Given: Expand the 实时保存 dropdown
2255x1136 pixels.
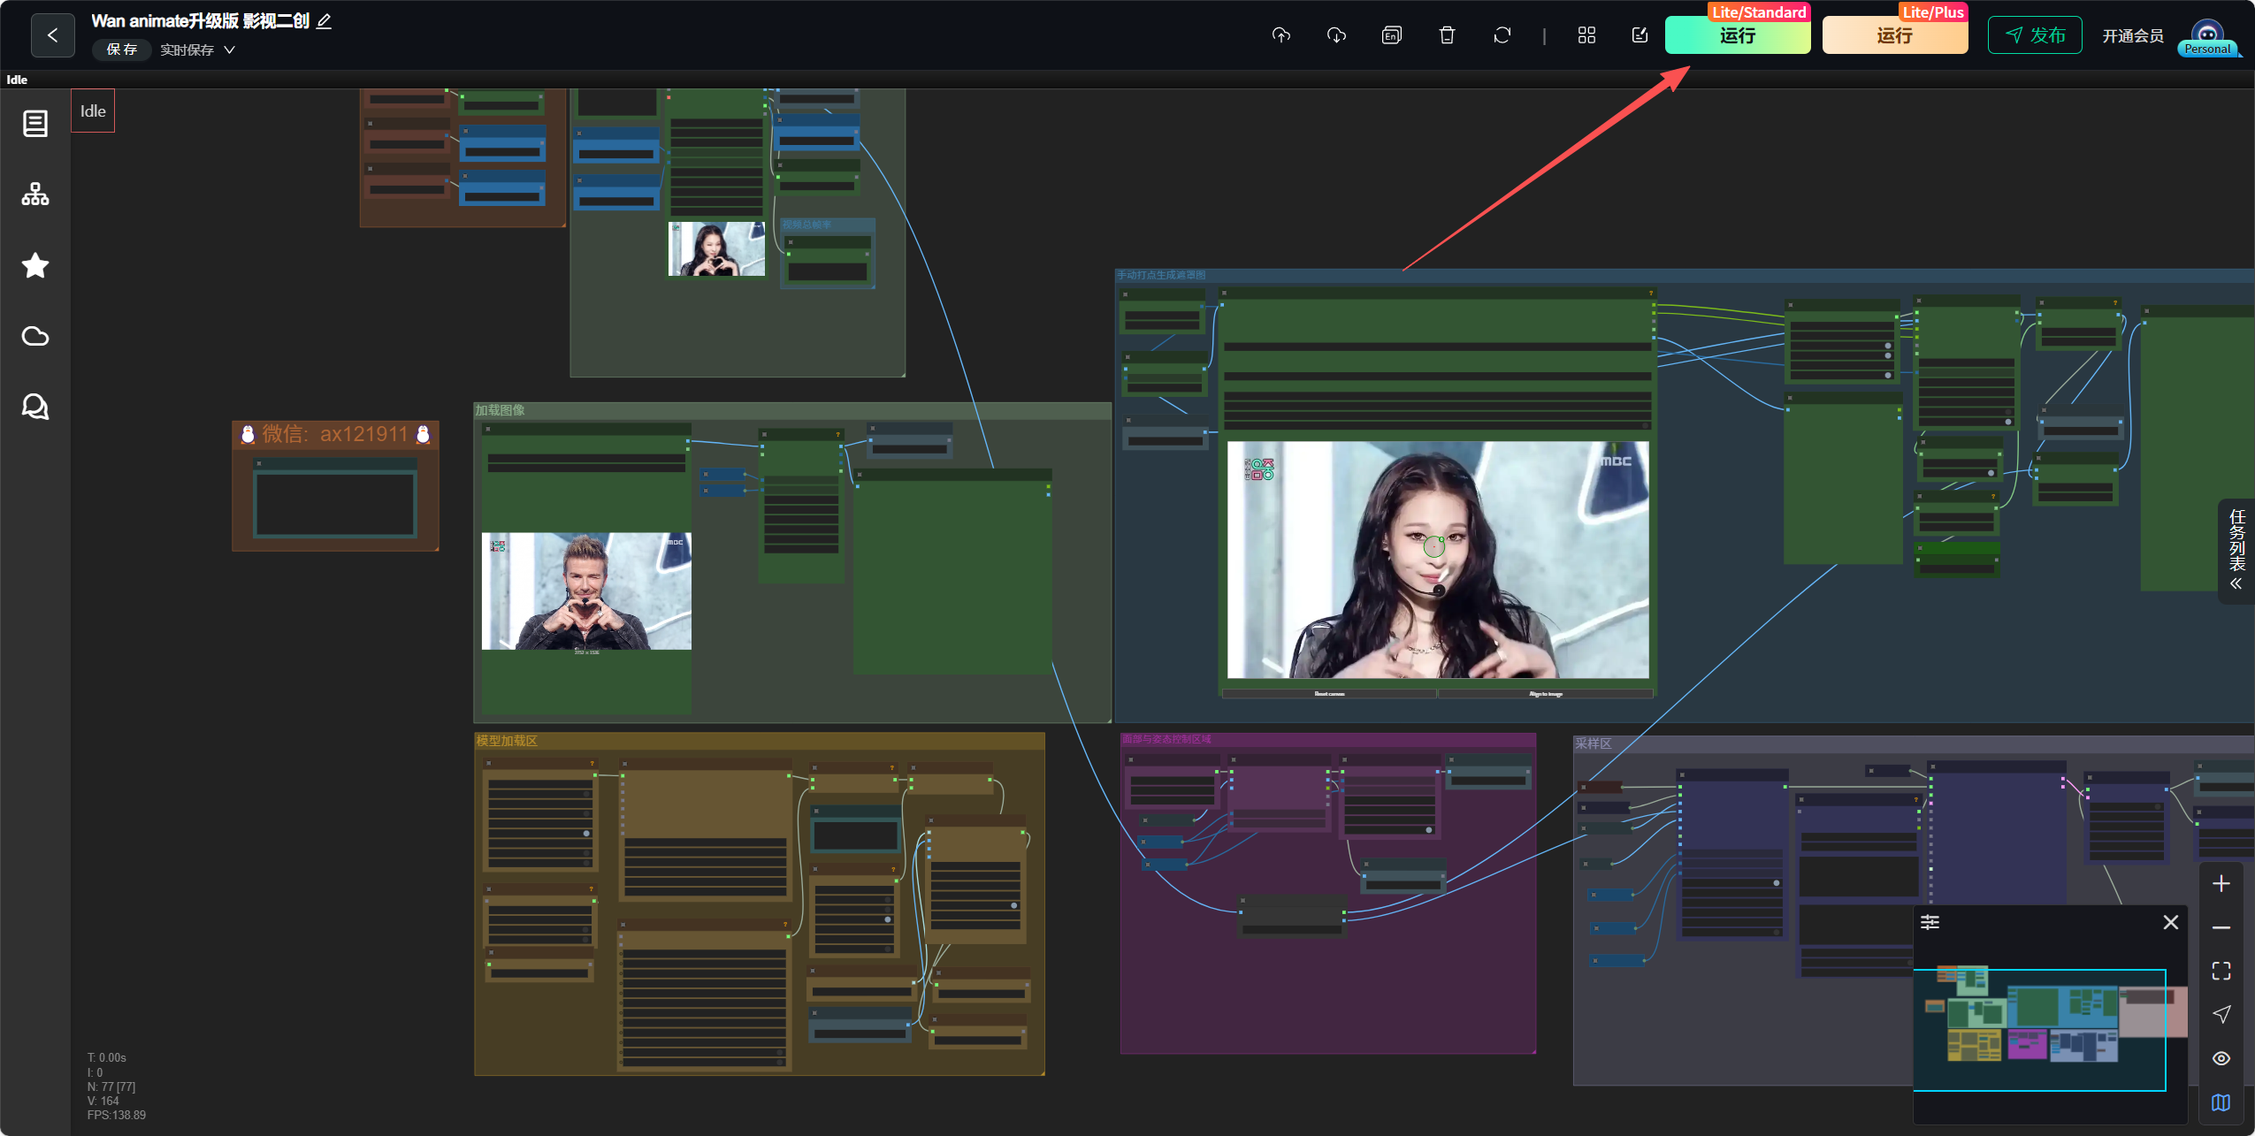Looking at the screenshot, I should pyautogui.click(x=197, y=50).
